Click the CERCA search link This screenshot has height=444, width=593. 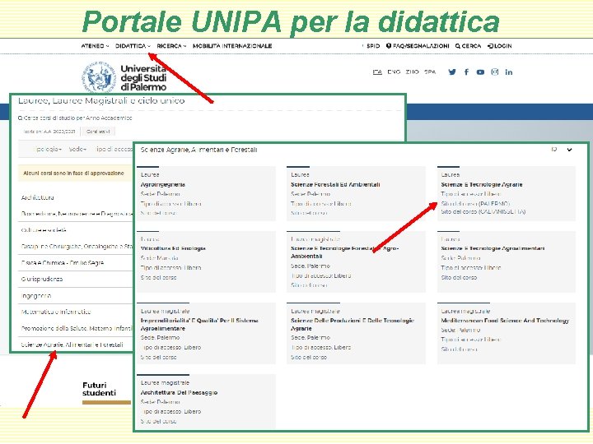click(x=468, y=46)
